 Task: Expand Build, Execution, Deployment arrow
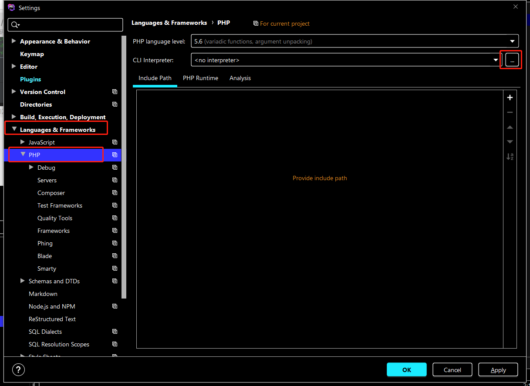14,117
